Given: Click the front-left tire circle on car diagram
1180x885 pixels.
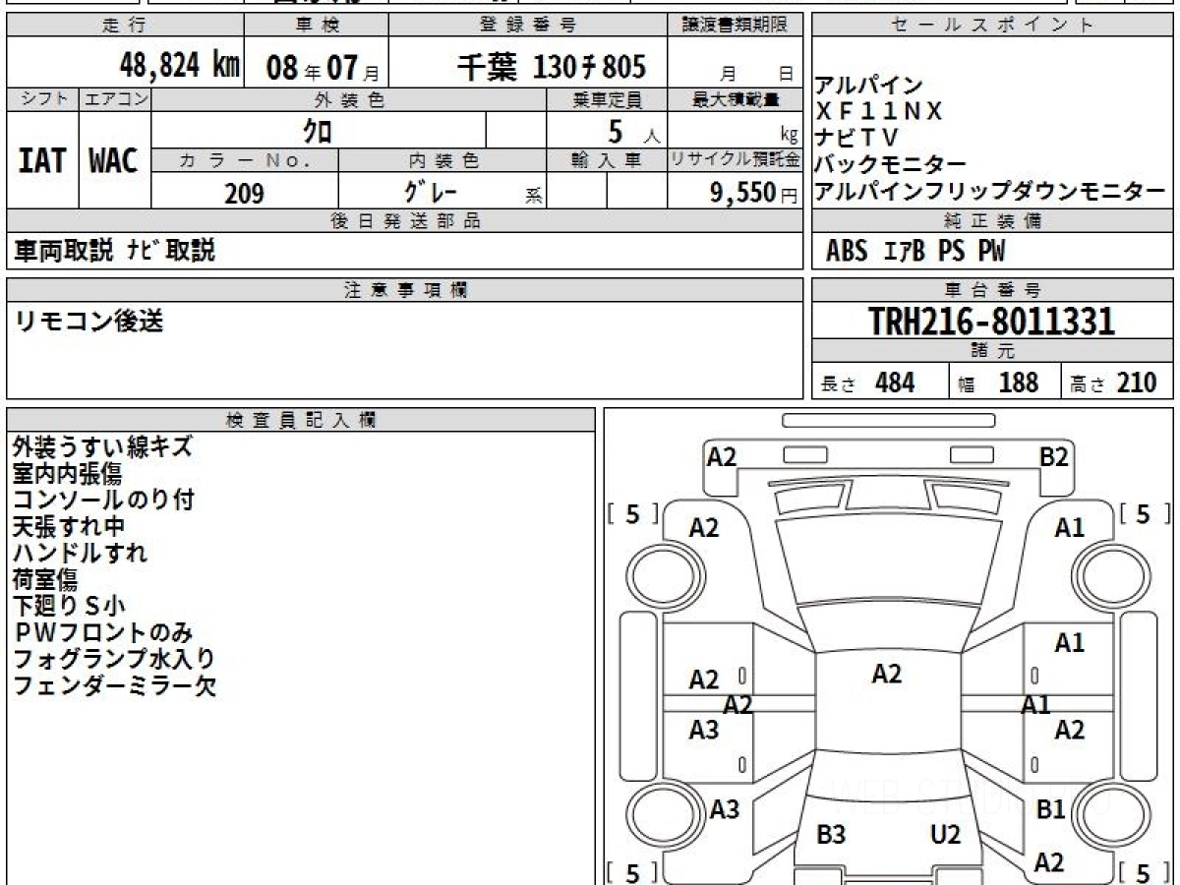Looking at the screenshot, I should (x=654, y=572).
